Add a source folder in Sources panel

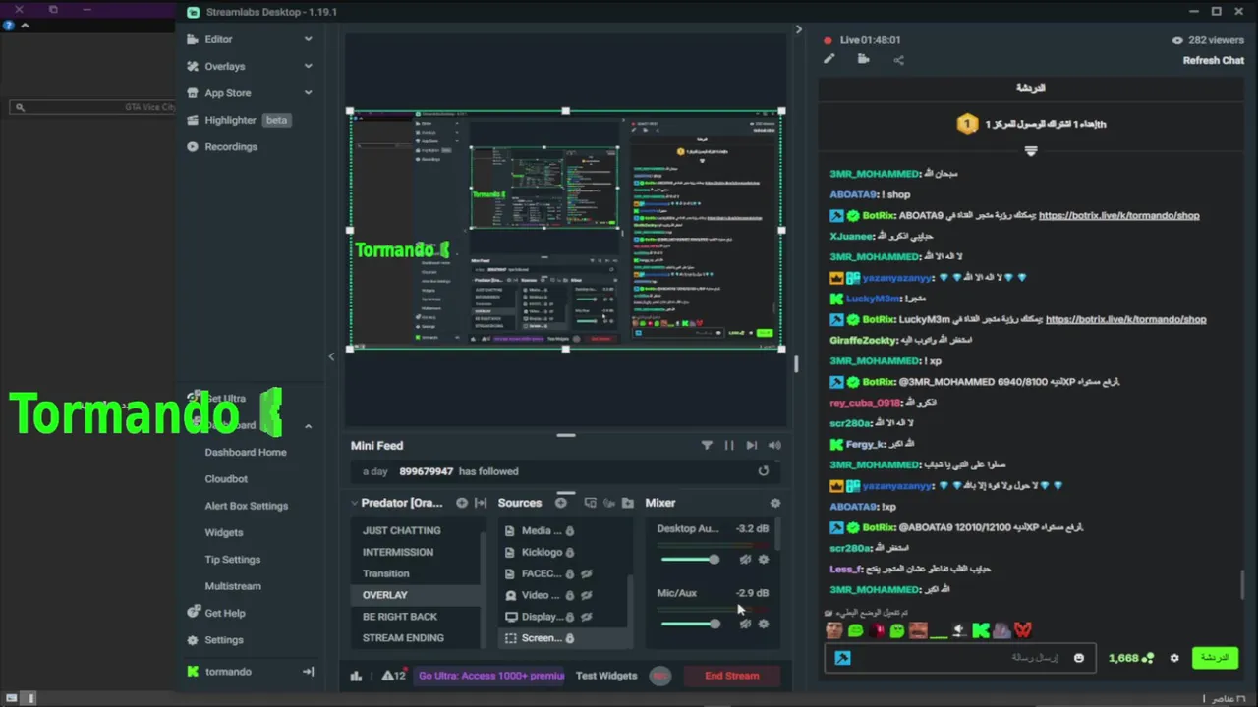628,503
